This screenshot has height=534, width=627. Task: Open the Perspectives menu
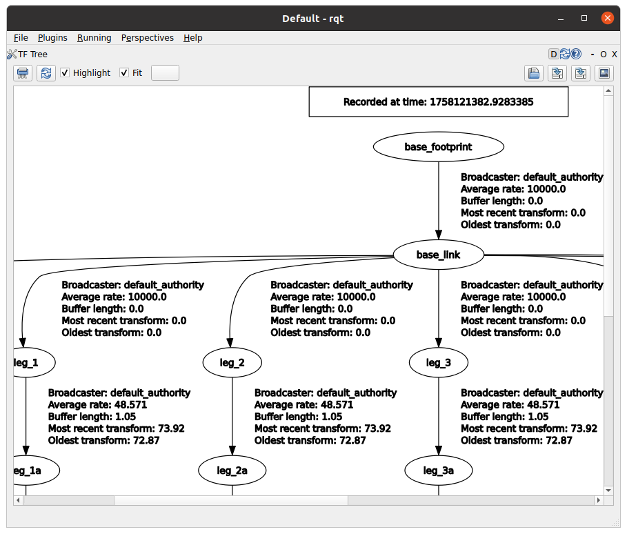(x=147, y=38)
